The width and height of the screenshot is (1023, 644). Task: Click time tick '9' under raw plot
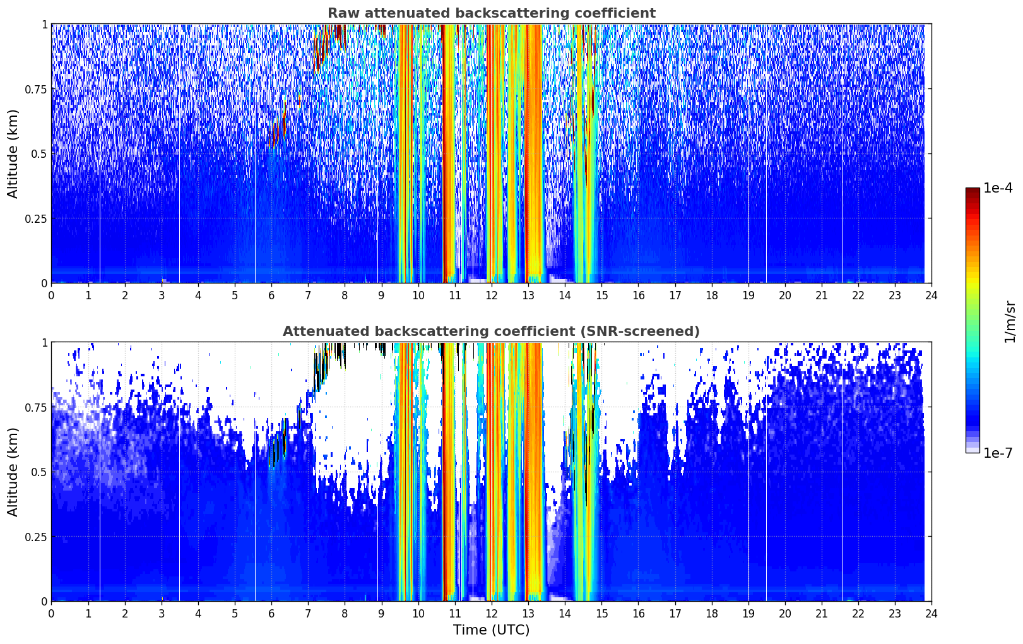pos(381,295)
